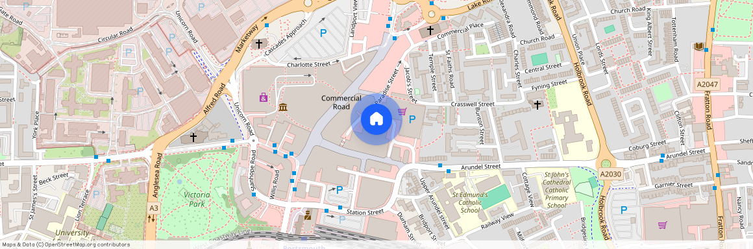Click the A2030 road shield
Image resolution: width=753 pixels, height=249 pixels.
[x=610, y=175]
